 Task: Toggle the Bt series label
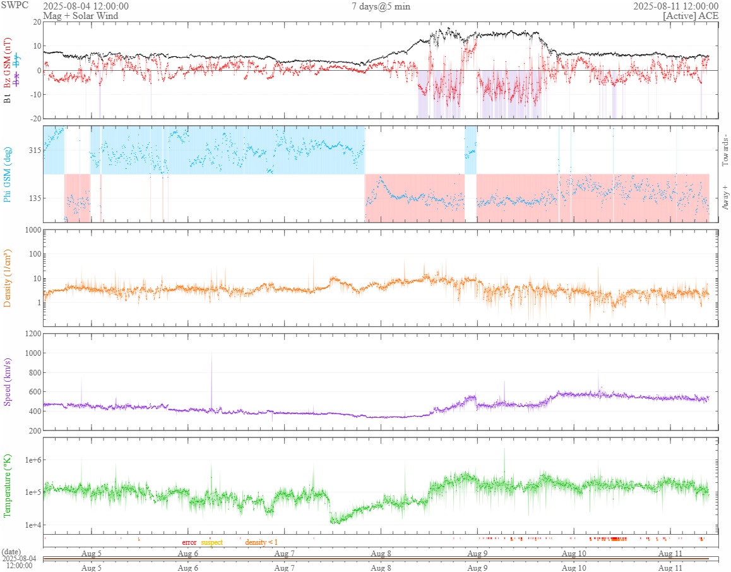(x=7, y=99)
